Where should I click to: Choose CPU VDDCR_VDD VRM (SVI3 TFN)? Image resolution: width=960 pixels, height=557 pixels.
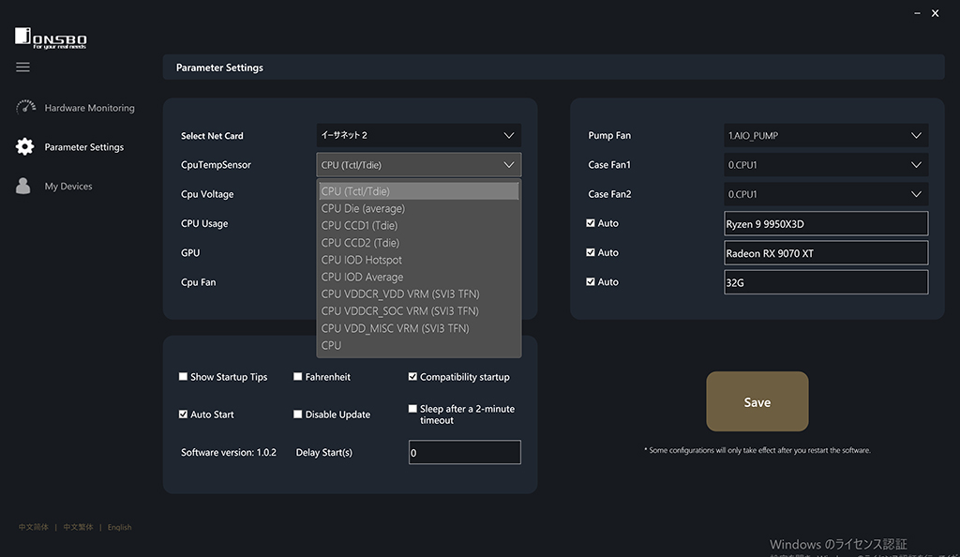(x=419, y=294)
